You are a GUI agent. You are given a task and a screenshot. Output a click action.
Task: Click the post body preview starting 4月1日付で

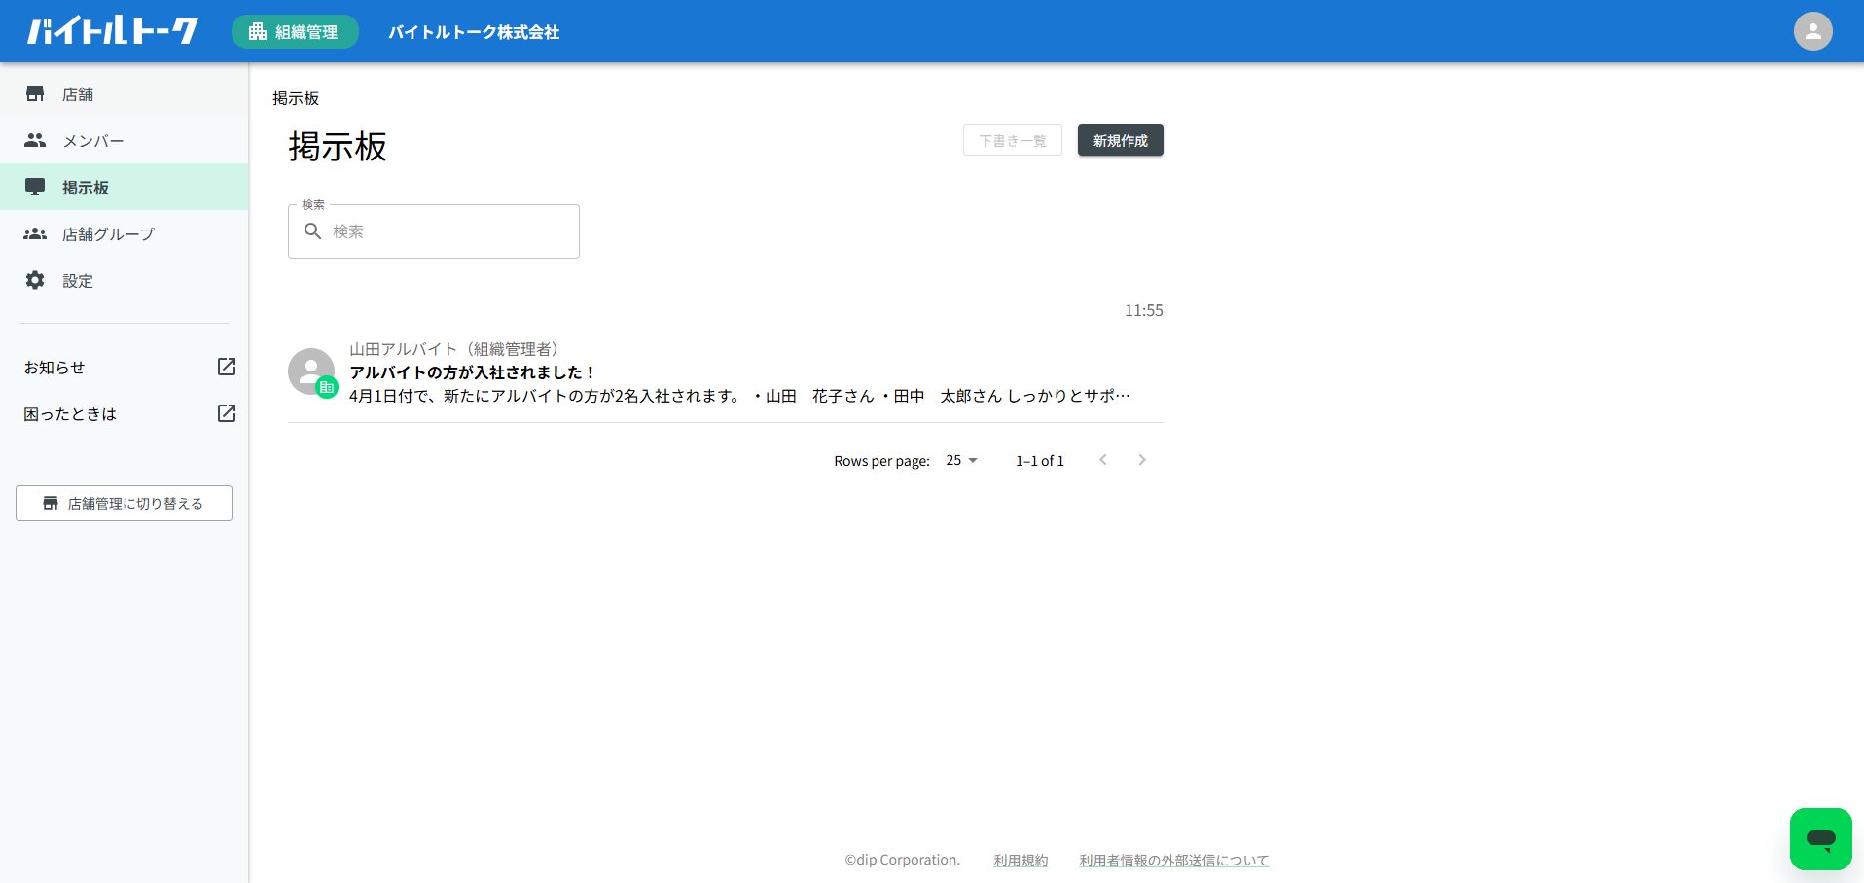(x=739, y=396)
